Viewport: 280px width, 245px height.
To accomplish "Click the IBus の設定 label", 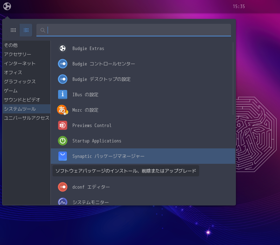I will coord(85,94).
